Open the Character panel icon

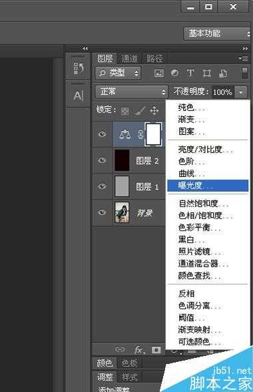coord(79,95)
